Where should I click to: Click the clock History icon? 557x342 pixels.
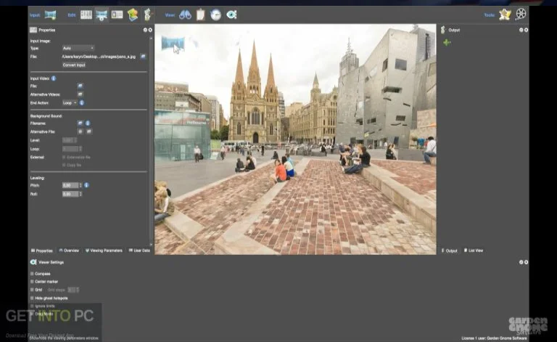(x=215, y=15)
